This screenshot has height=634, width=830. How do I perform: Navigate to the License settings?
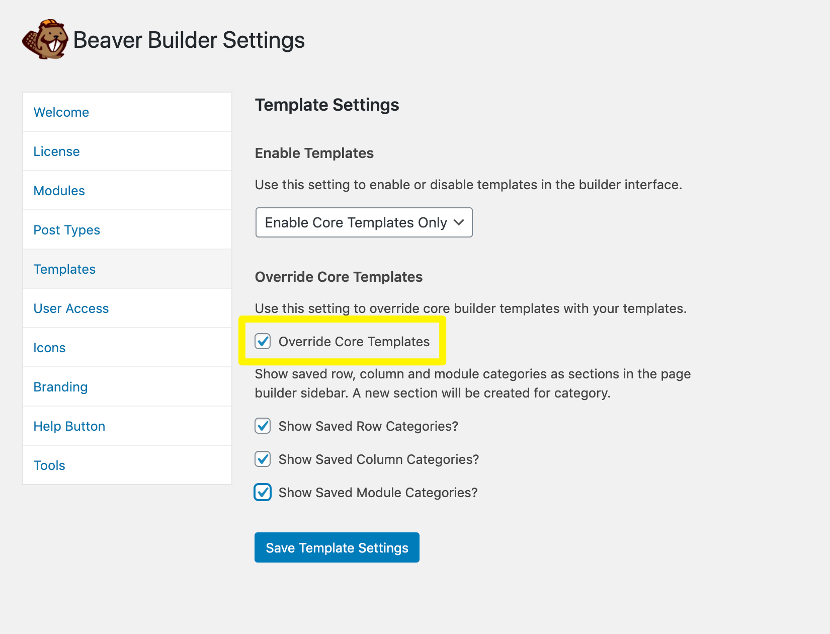[x=56, y=151]
